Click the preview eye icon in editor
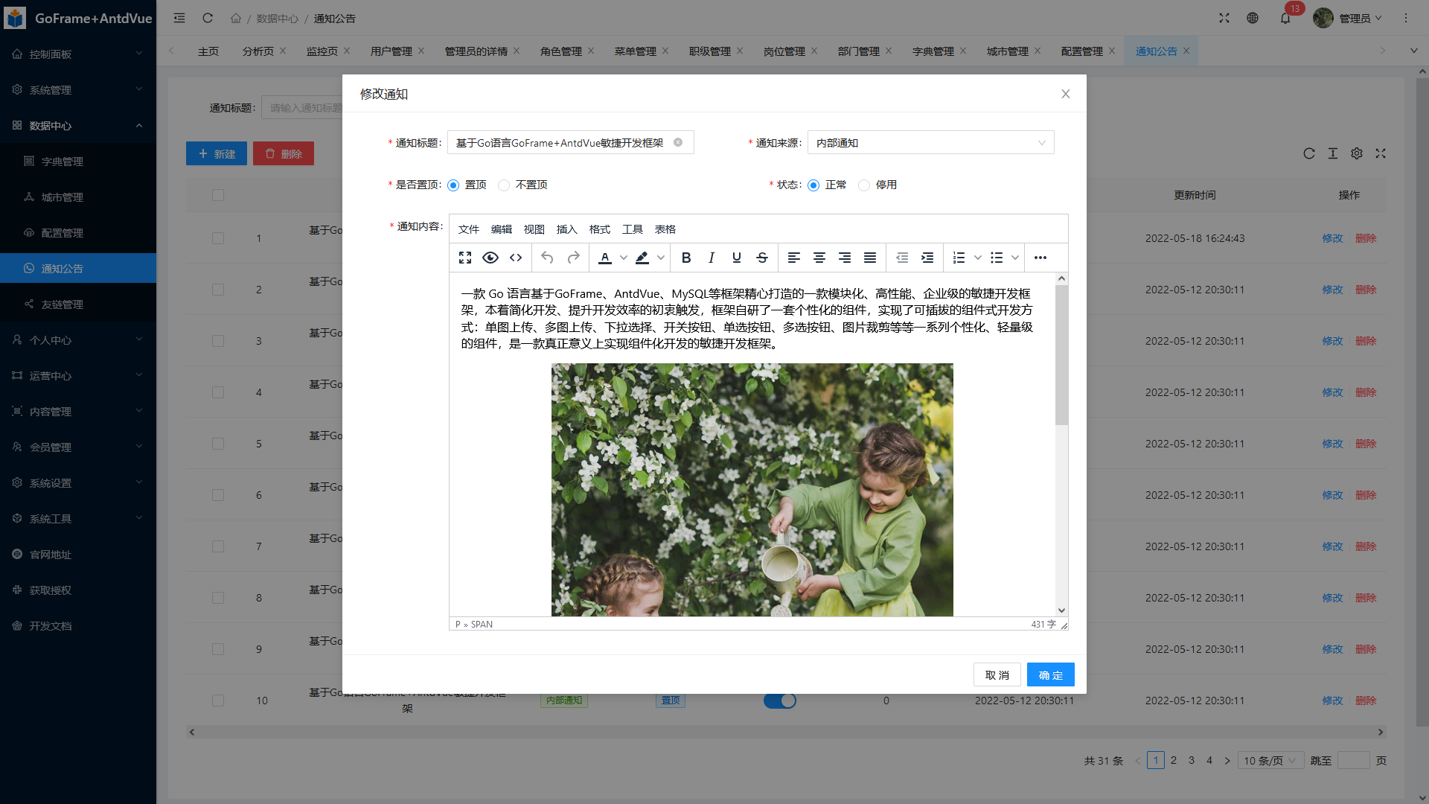 (x=490, y=258)
